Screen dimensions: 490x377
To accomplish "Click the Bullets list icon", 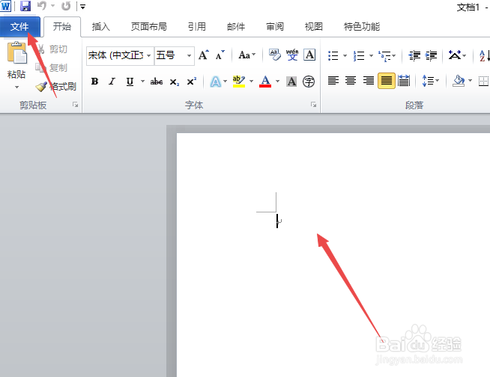I will pos(333,55).
